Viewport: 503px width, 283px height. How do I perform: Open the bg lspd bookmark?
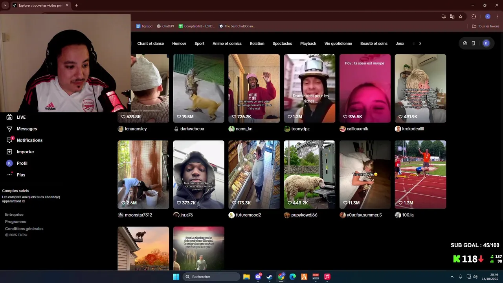point(144,26)
